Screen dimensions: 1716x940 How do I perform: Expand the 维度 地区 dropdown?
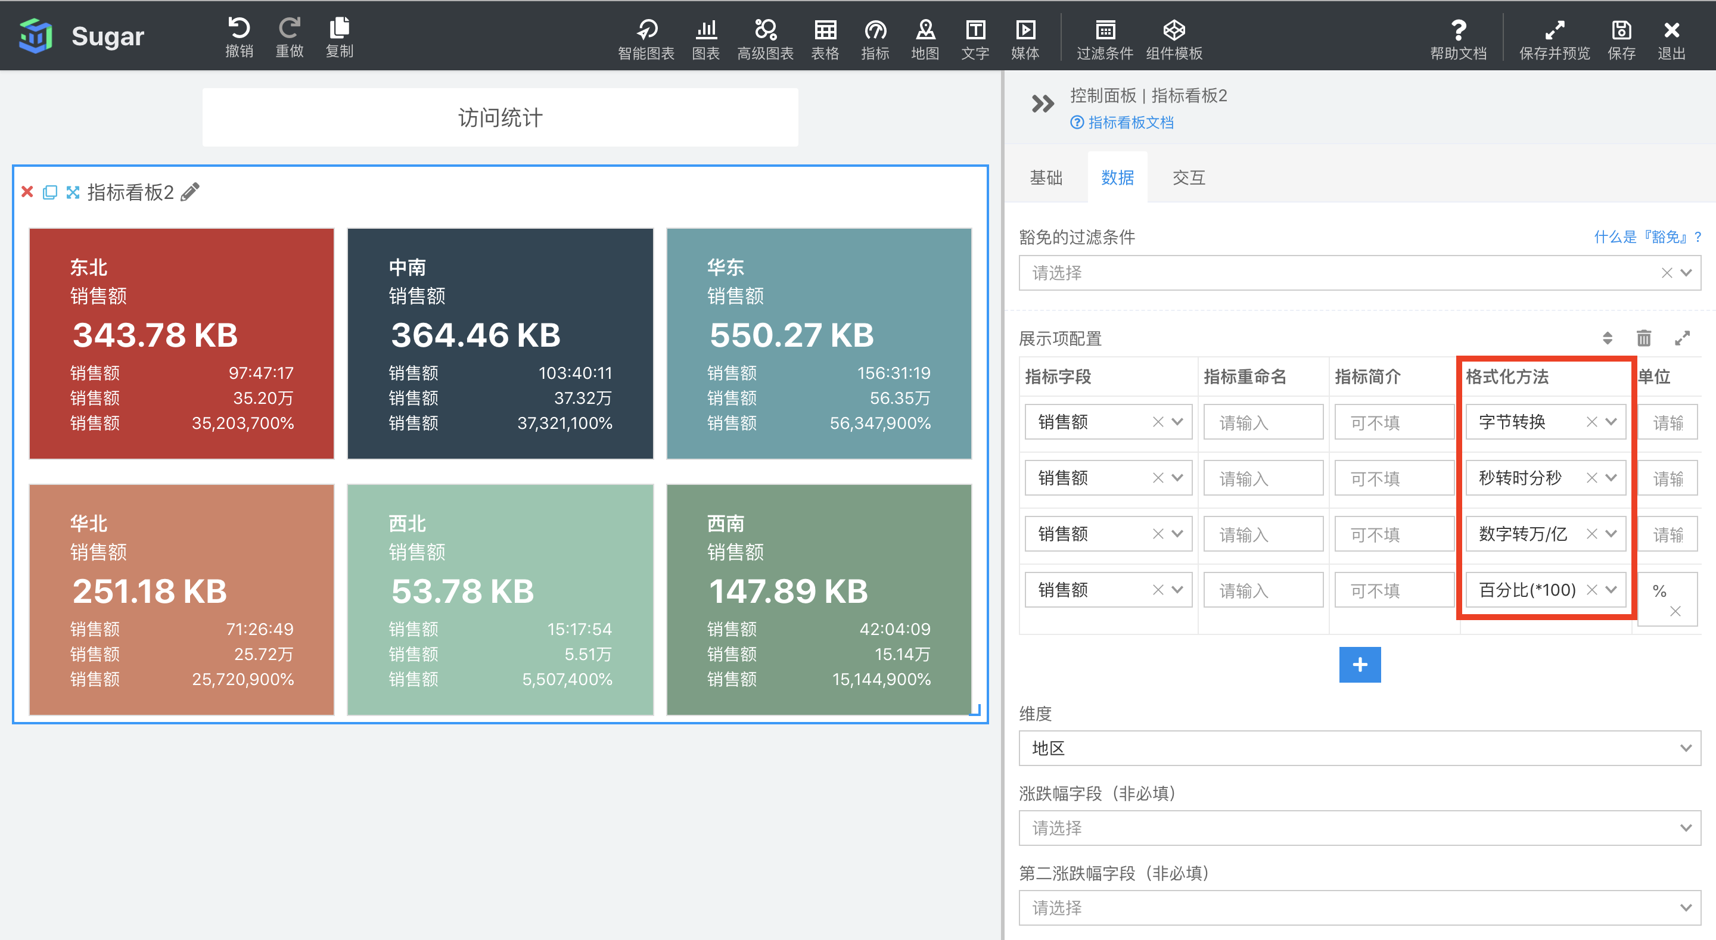pyautogui.click(x=1359, y=748)
